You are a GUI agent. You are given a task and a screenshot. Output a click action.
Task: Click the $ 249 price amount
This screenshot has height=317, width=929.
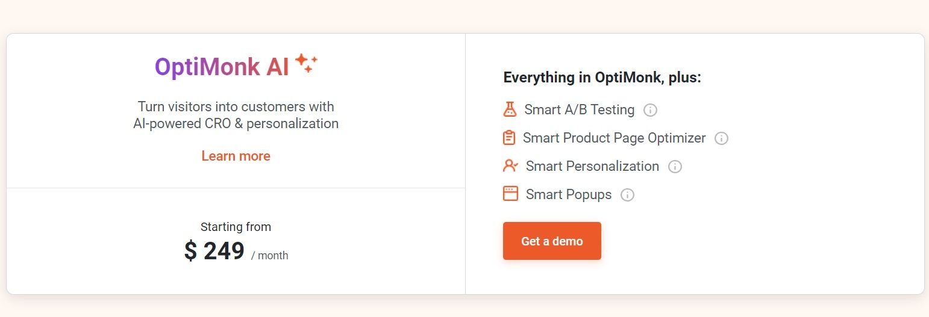(x=214, y=251)
